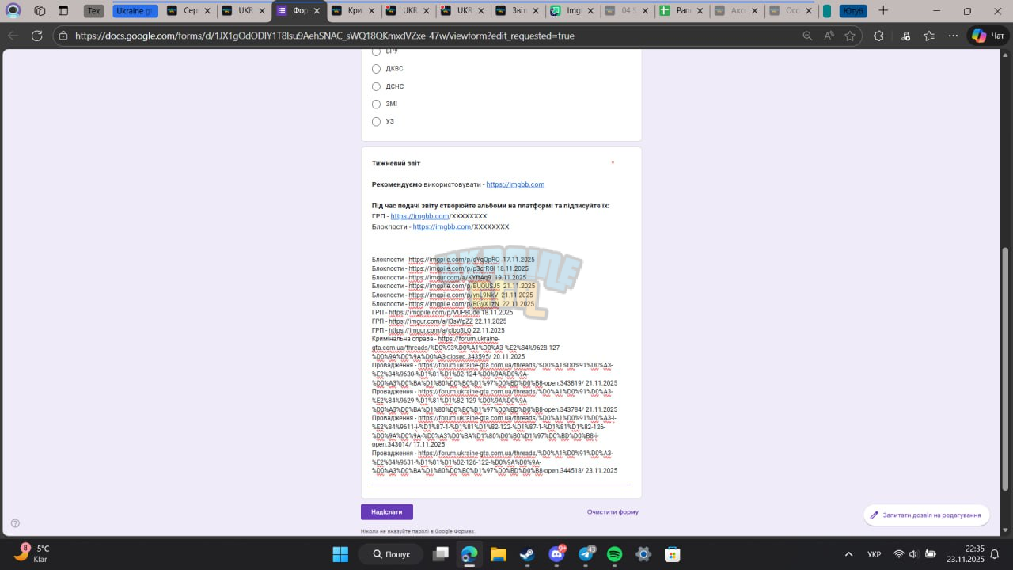Image resolution: width=1013 pixels, height=570 pixels.
Task: Submit the form with Надіслати
Action: [387, 512]
